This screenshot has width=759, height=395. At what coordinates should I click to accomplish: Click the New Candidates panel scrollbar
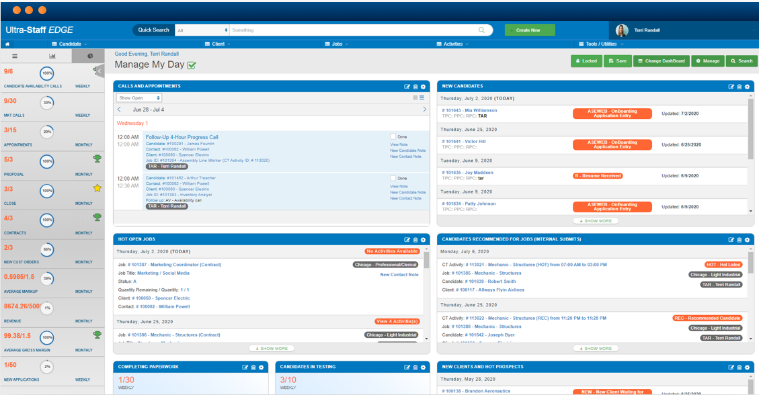point(751,129)
